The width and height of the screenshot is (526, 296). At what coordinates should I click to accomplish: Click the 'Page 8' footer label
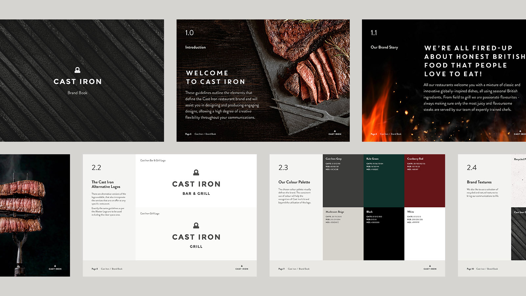coord(95,269)
